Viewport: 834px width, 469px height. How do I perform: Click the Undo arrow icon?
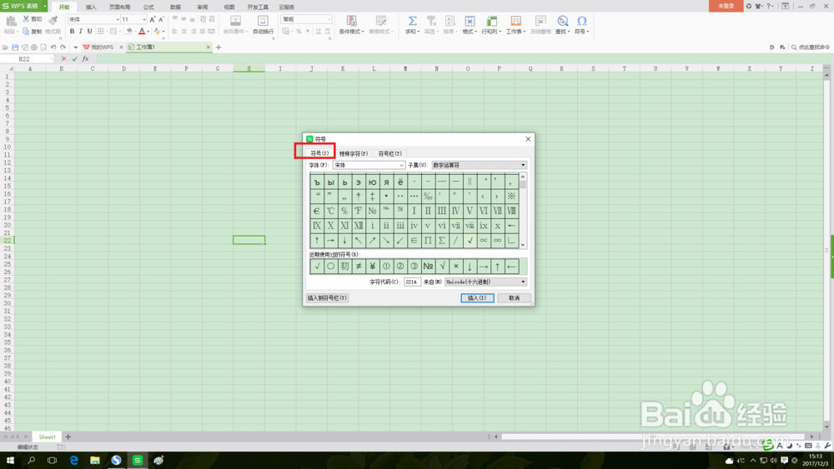point(53,47)
